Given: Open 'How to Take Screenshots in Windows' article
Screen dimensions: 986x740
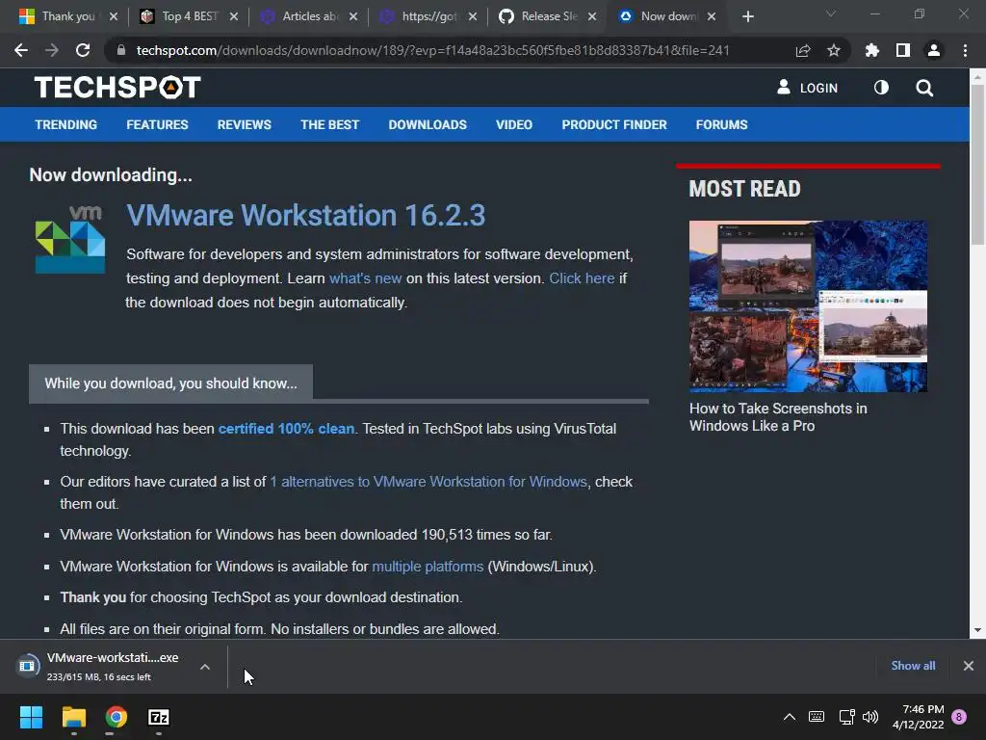Looking at the screenshot, I should pos(778,417).
